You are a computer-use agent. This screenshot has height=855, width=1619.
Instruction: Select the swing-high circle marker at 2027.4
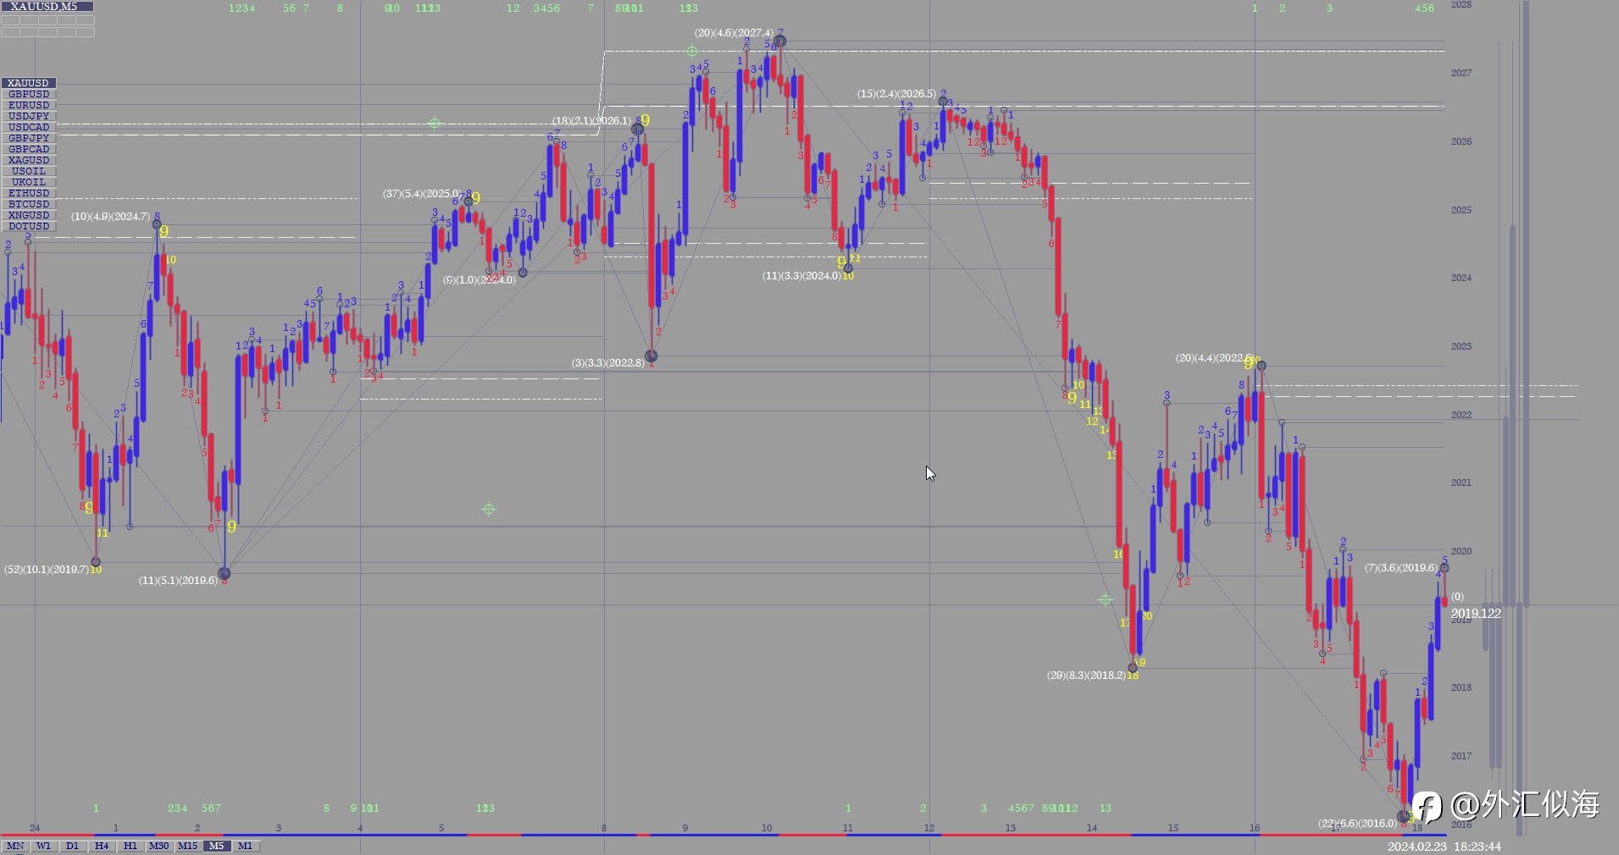point(780,41)
